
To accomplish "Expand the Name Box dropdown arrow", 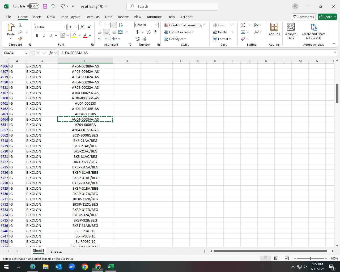I will click(26, 53).
